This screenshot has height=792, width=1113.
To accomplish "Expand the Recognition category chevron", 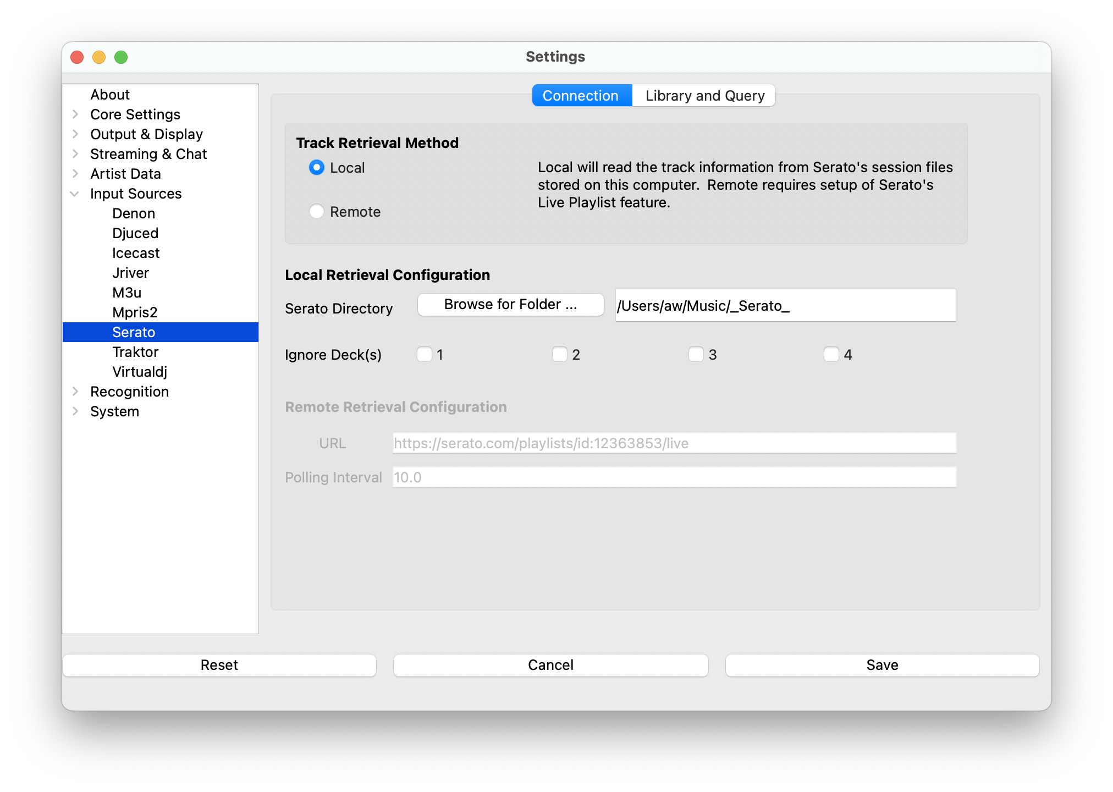I will click(75, 392).
